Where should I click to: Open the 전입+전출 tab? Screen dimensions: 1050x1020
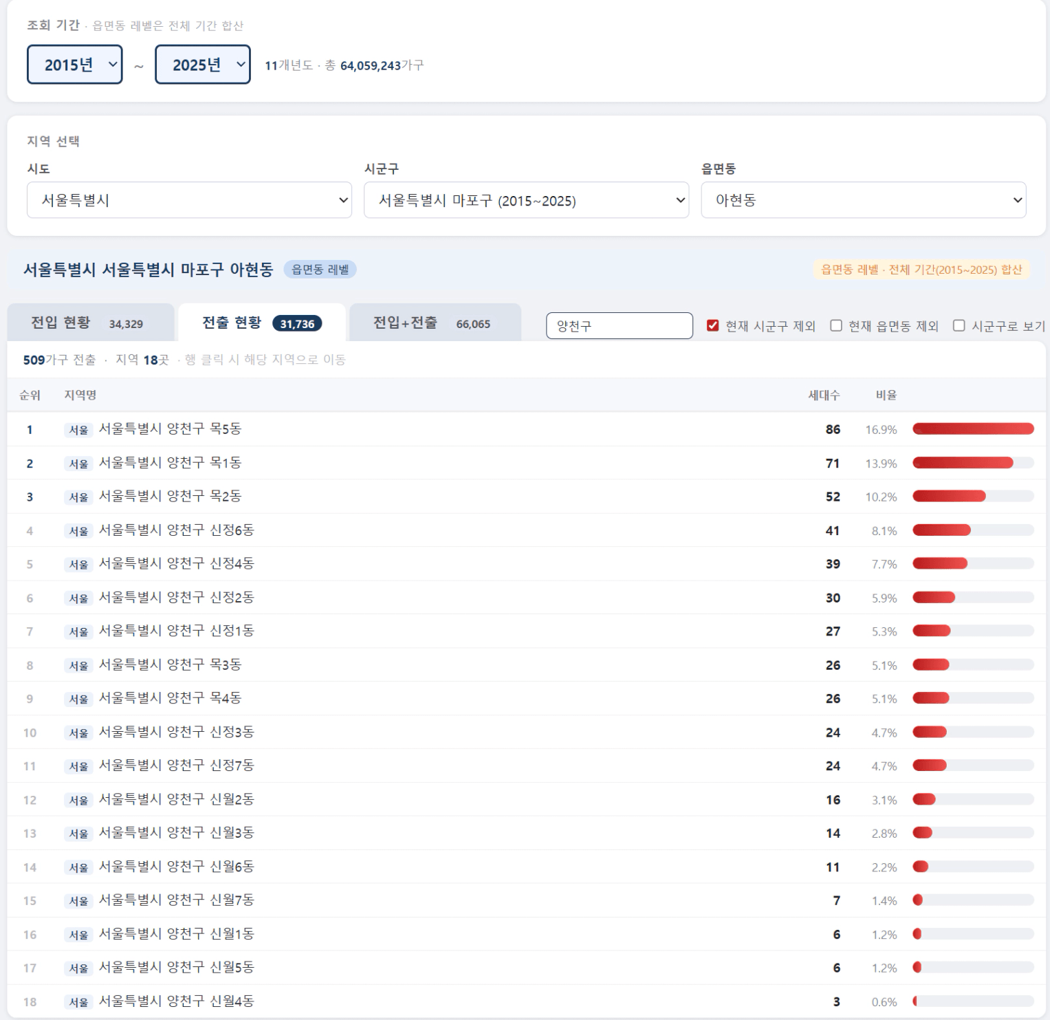tap(435, 323)
